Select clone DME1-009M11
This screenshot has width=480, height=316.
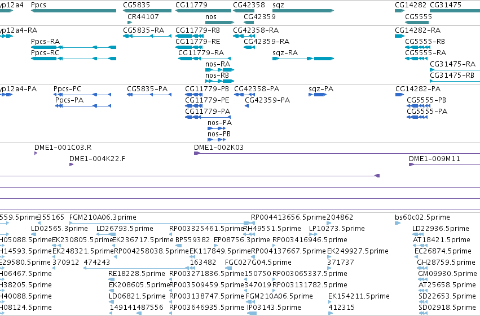point(434,159)
